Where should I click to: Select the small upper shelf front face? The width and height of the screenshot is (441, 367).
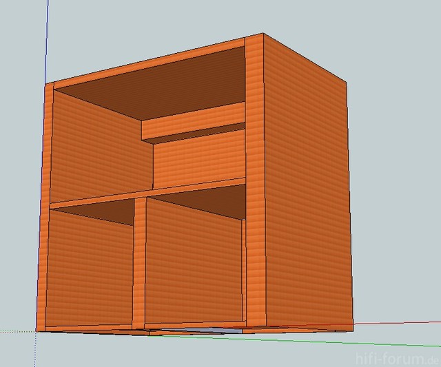tap(193, 120)
